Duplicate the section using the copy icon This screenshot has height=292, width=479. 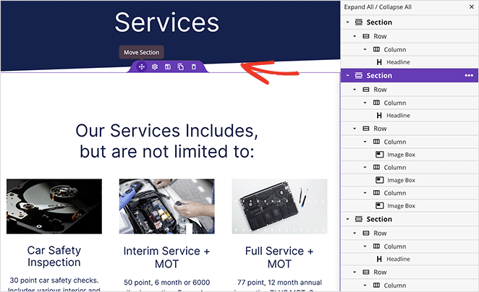tap(180, 66)
